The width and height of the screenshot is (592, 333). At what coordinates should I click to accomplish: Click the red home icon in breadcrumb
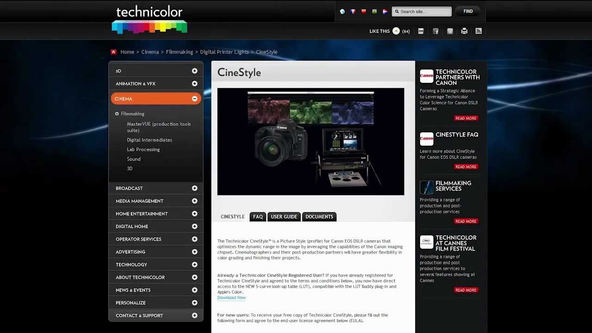(x=114, y=52)
